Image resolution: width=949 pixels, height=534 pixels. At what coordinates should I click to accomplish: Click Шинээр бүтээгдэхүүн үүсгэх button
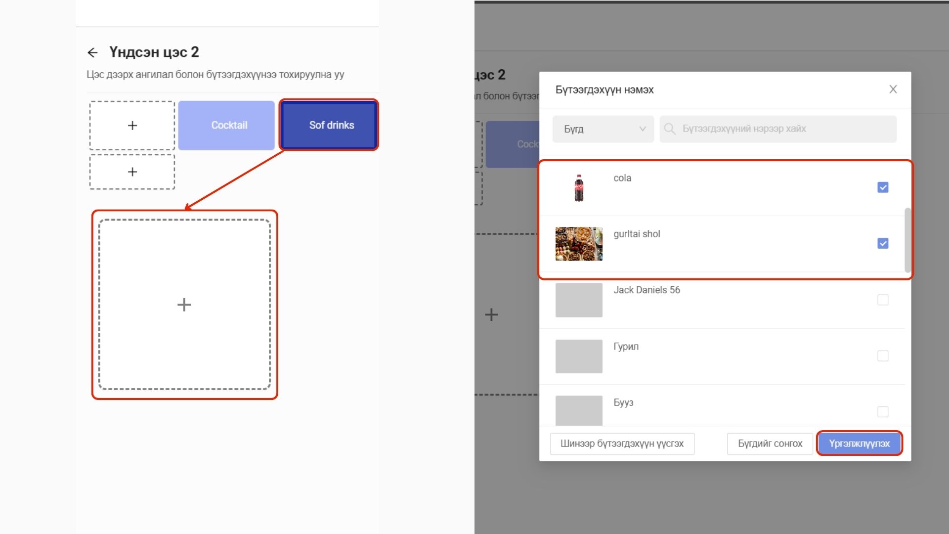coord(622,444)
